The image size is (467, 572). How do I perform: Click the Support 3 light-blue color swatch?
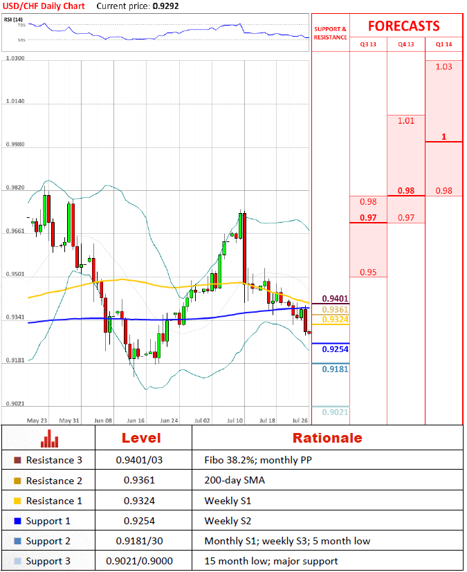pos(17,561)
